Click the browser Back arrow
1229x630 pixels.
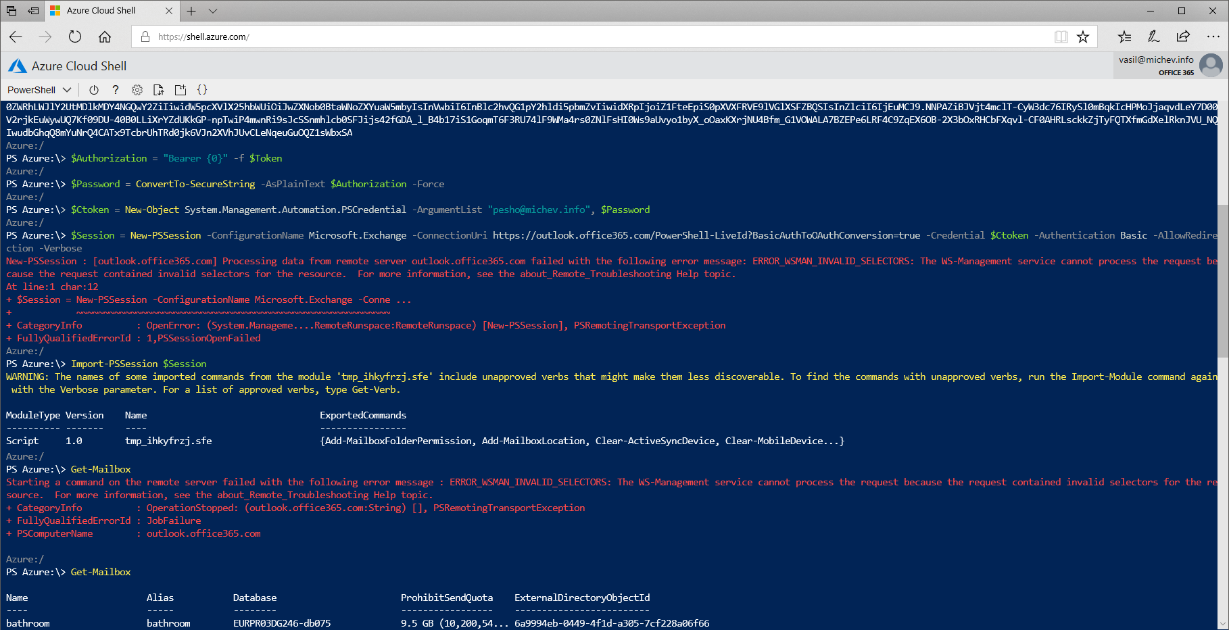tap(16, 37)
